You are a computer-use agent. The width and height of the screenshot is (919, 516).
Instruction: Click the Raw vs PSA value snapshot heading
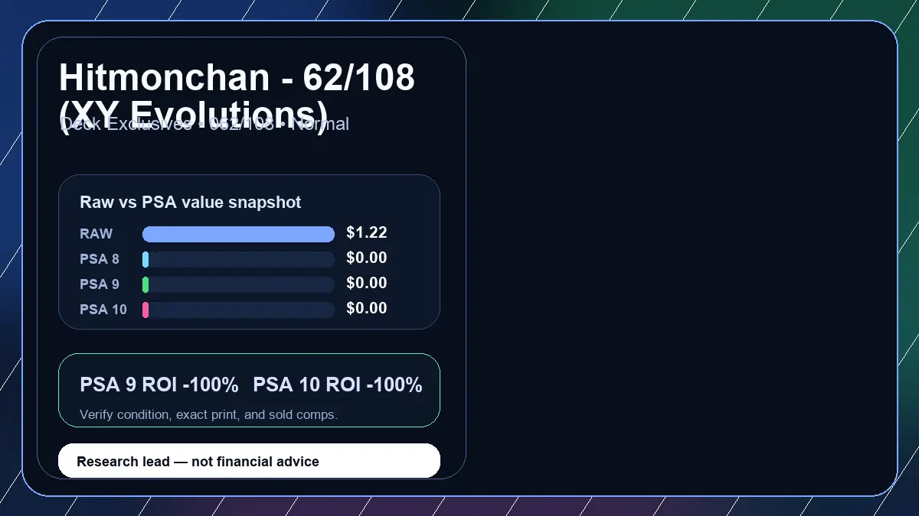(x=191, y=203)
